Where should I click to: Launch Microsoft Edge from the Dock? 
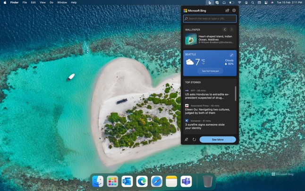(x=142, y=181)
